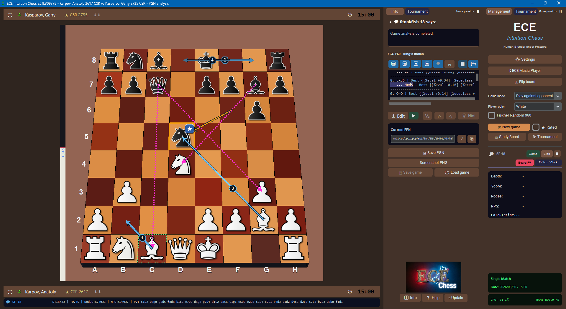This screenshot has height=309, width=566.
Task: Switch to the Management tab
Action: coord(499,11)
